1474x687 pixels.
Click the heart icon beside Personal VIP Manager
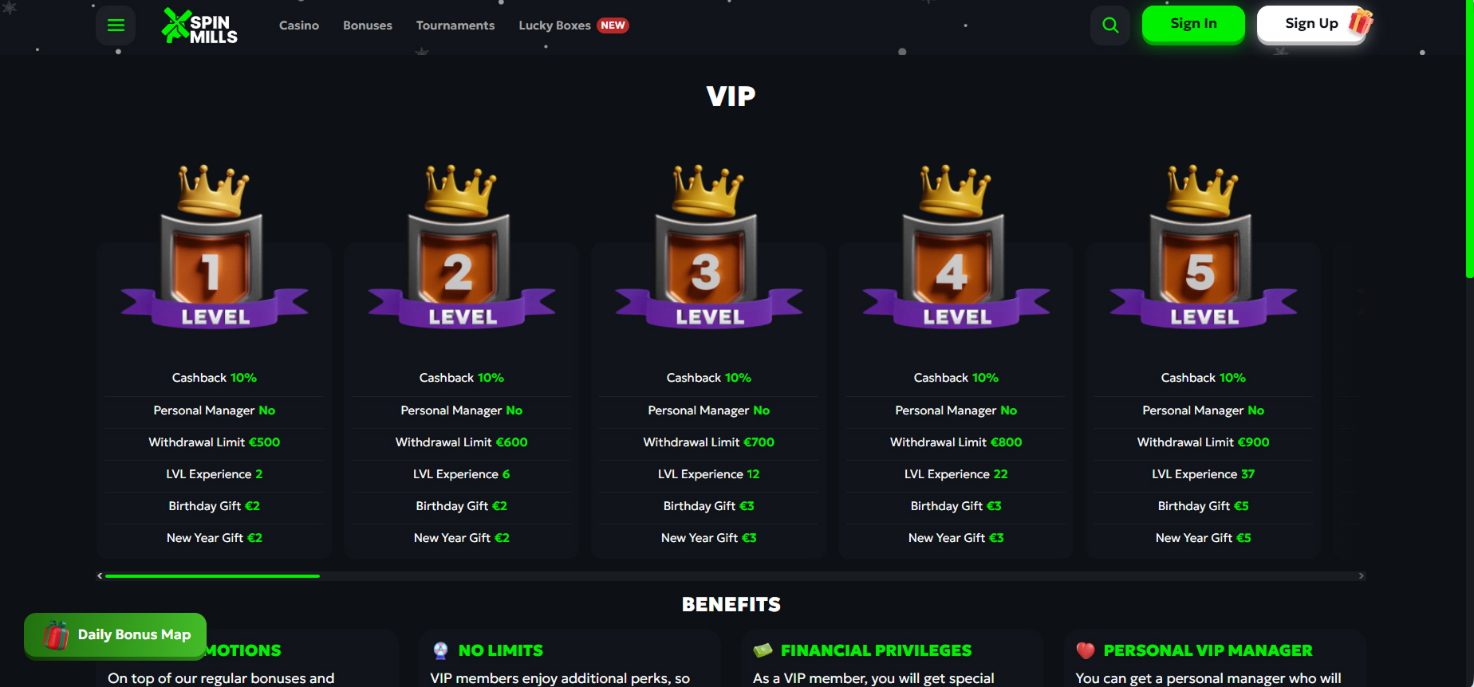[1086, 650]
